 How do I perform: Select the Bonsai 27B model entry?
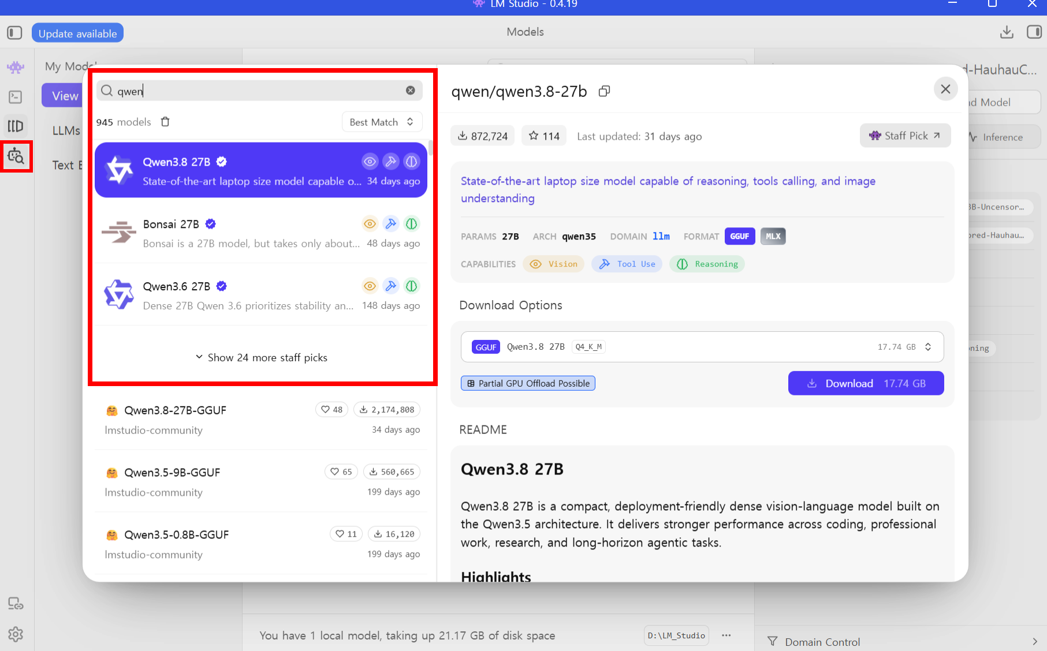tap(261, 233)
